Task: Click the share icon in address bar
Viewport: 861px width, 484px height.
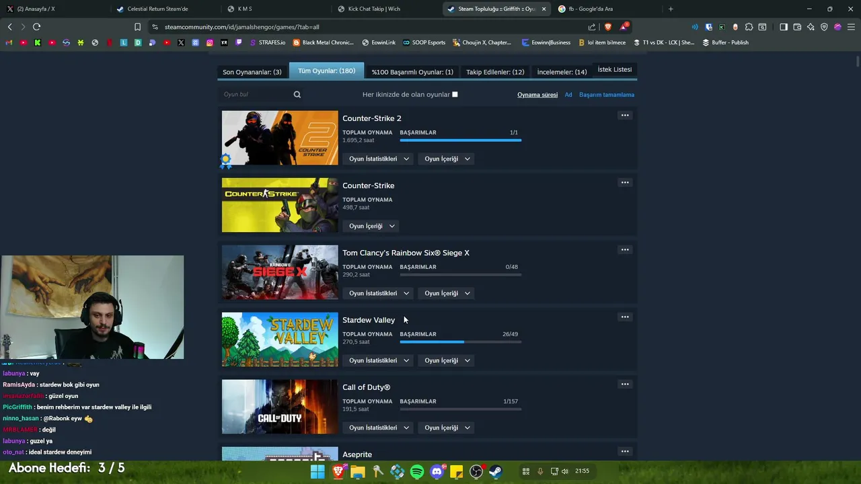Action: (x=592, y=27)
